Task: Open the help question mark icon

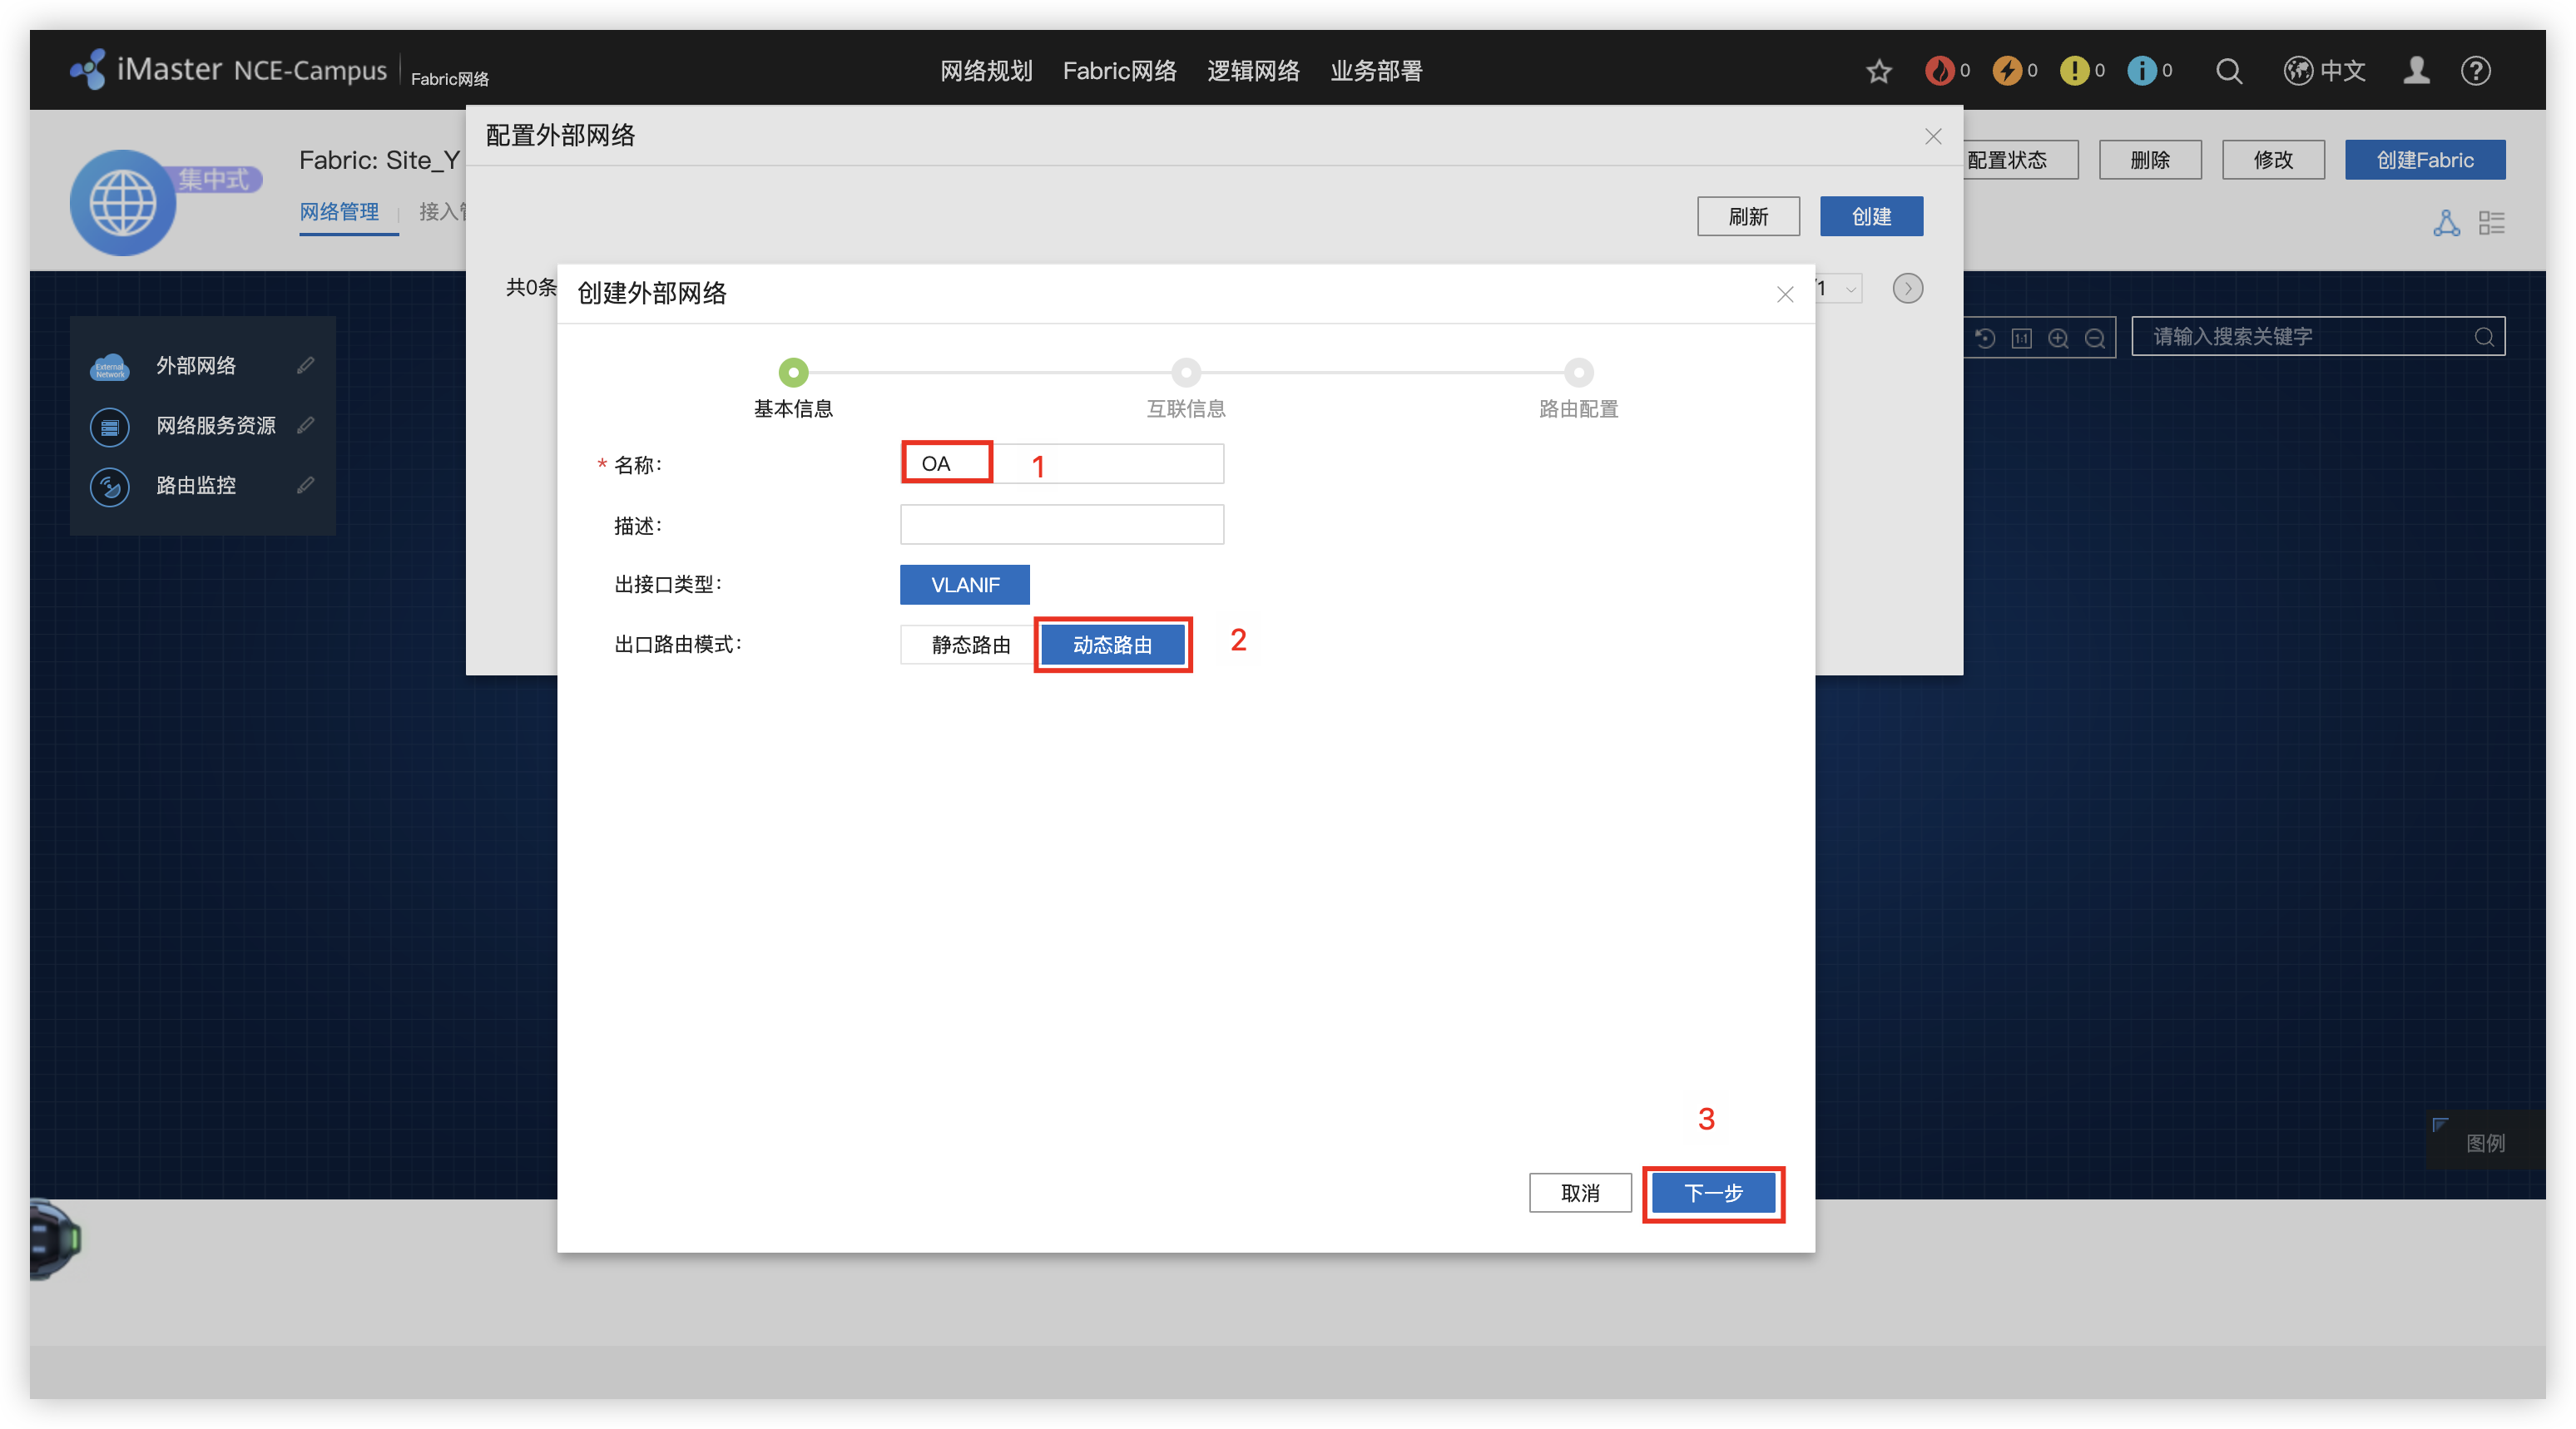Action: (2475, 71)
